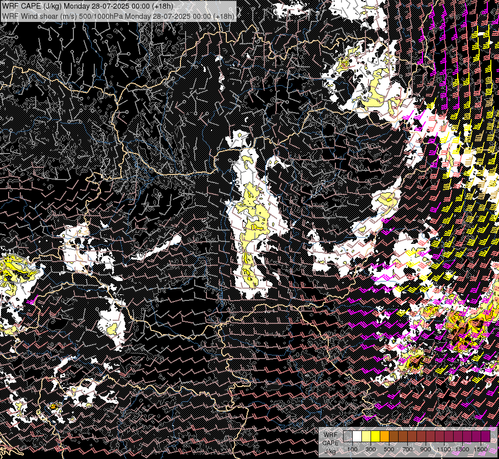Image resolution: width=499 pixels, height=459 pixels.
Task: Click the 700 label on the legend
Action: [x=407, y=449]
